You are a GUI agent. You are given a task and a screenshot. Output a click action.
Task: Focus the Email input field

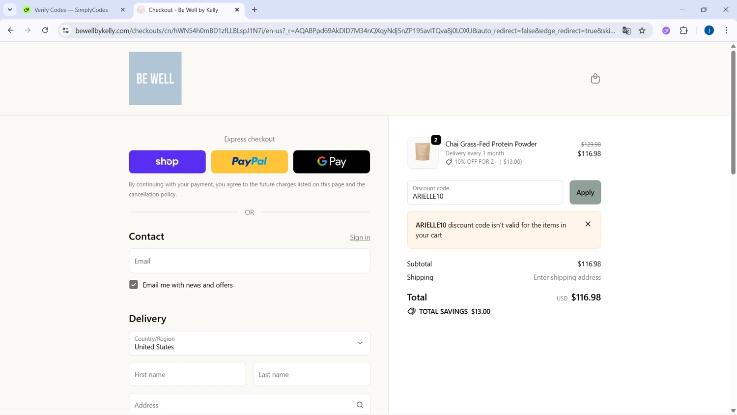[x=250, y=261]
